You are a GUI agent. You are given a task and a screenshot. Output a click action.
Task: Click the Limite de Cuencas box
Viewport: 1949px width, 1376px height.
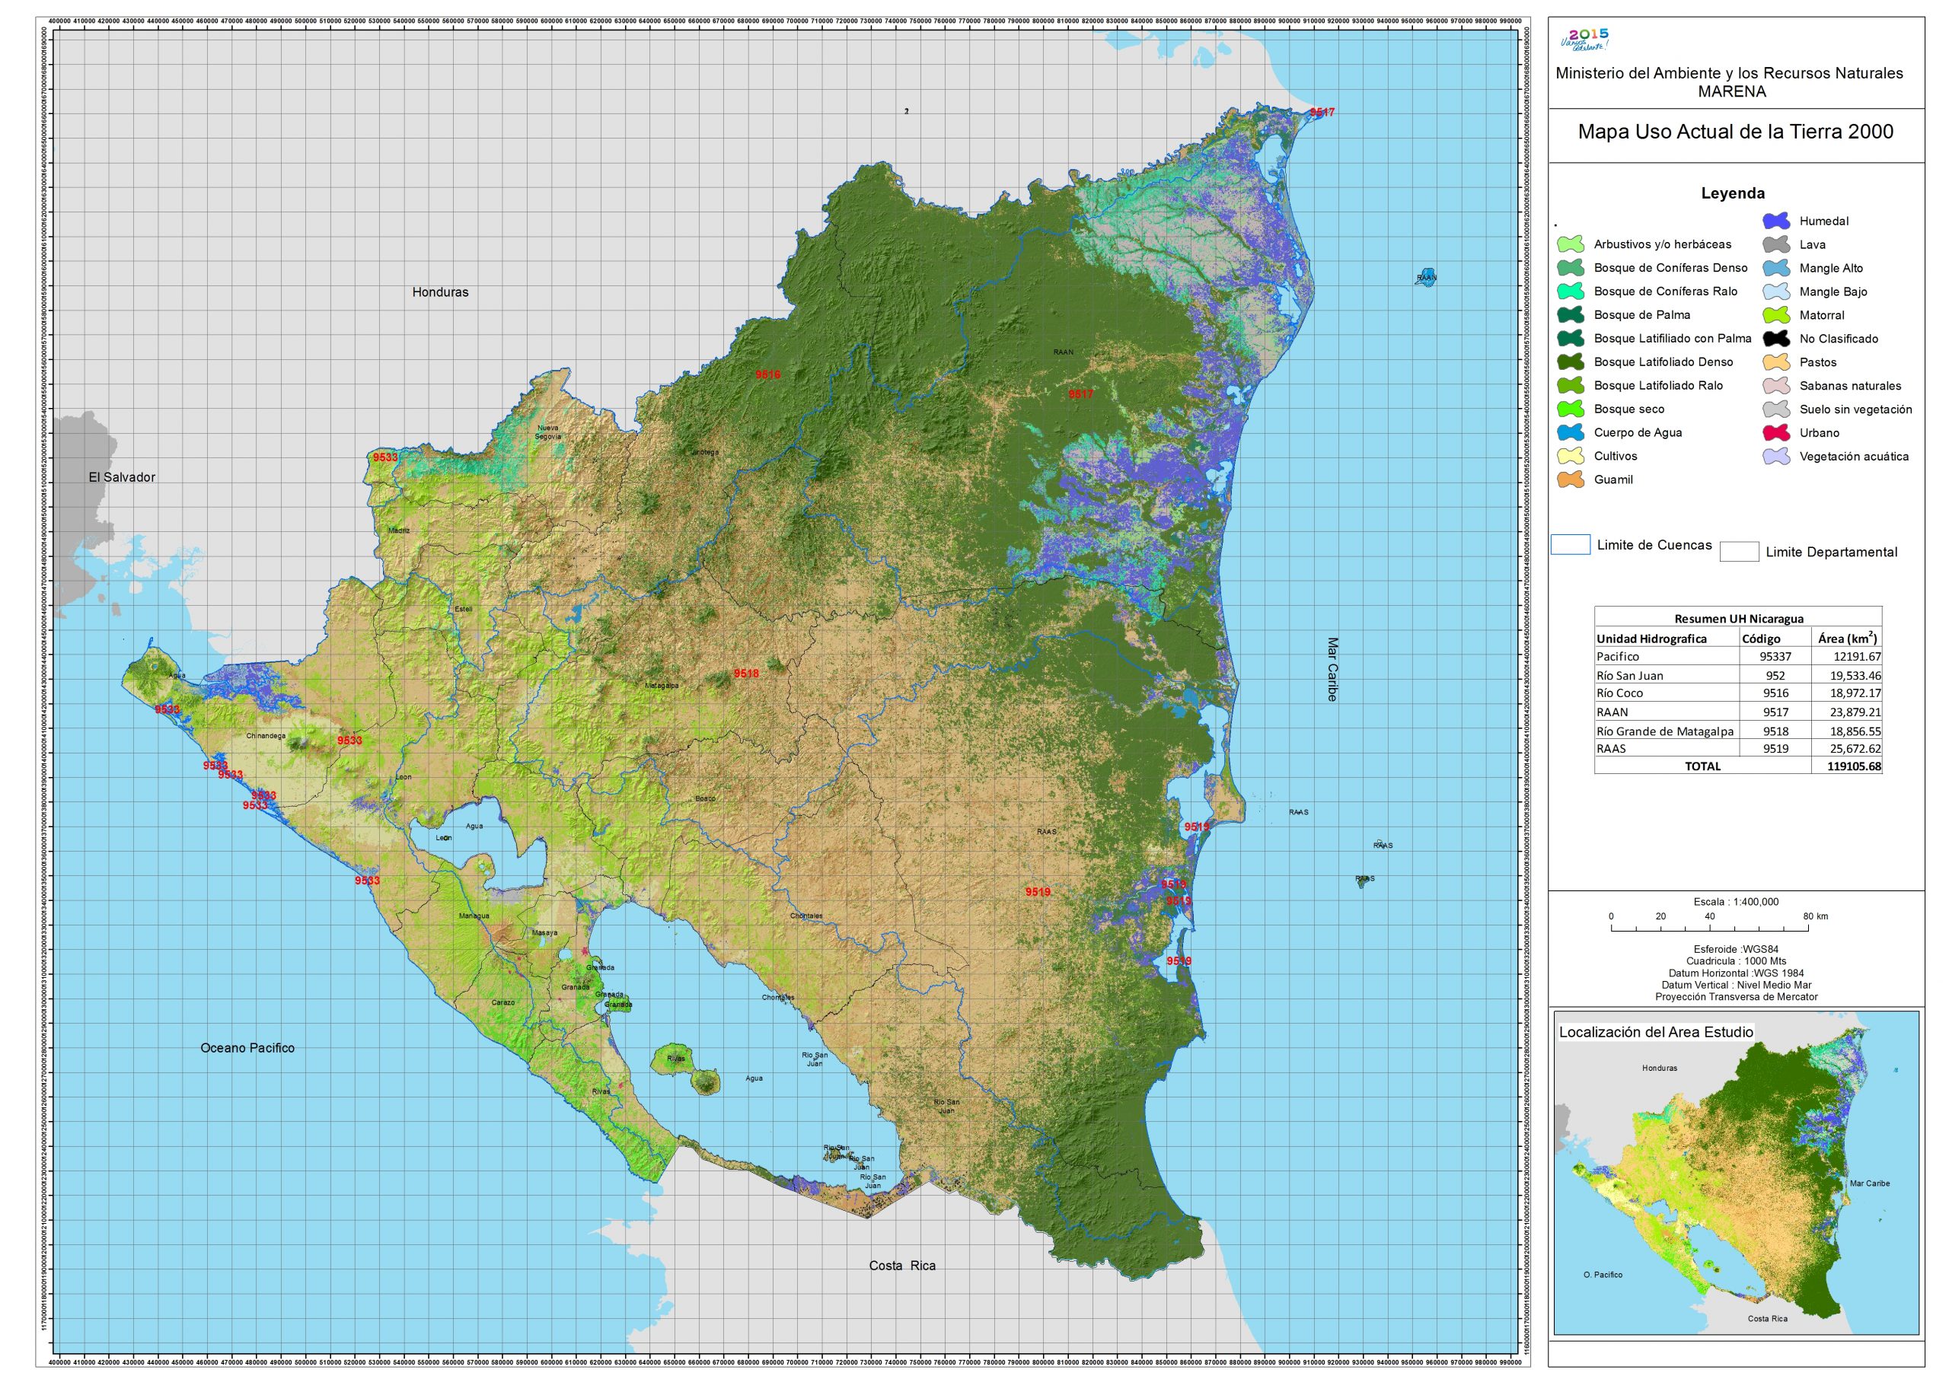(1570, 545)
